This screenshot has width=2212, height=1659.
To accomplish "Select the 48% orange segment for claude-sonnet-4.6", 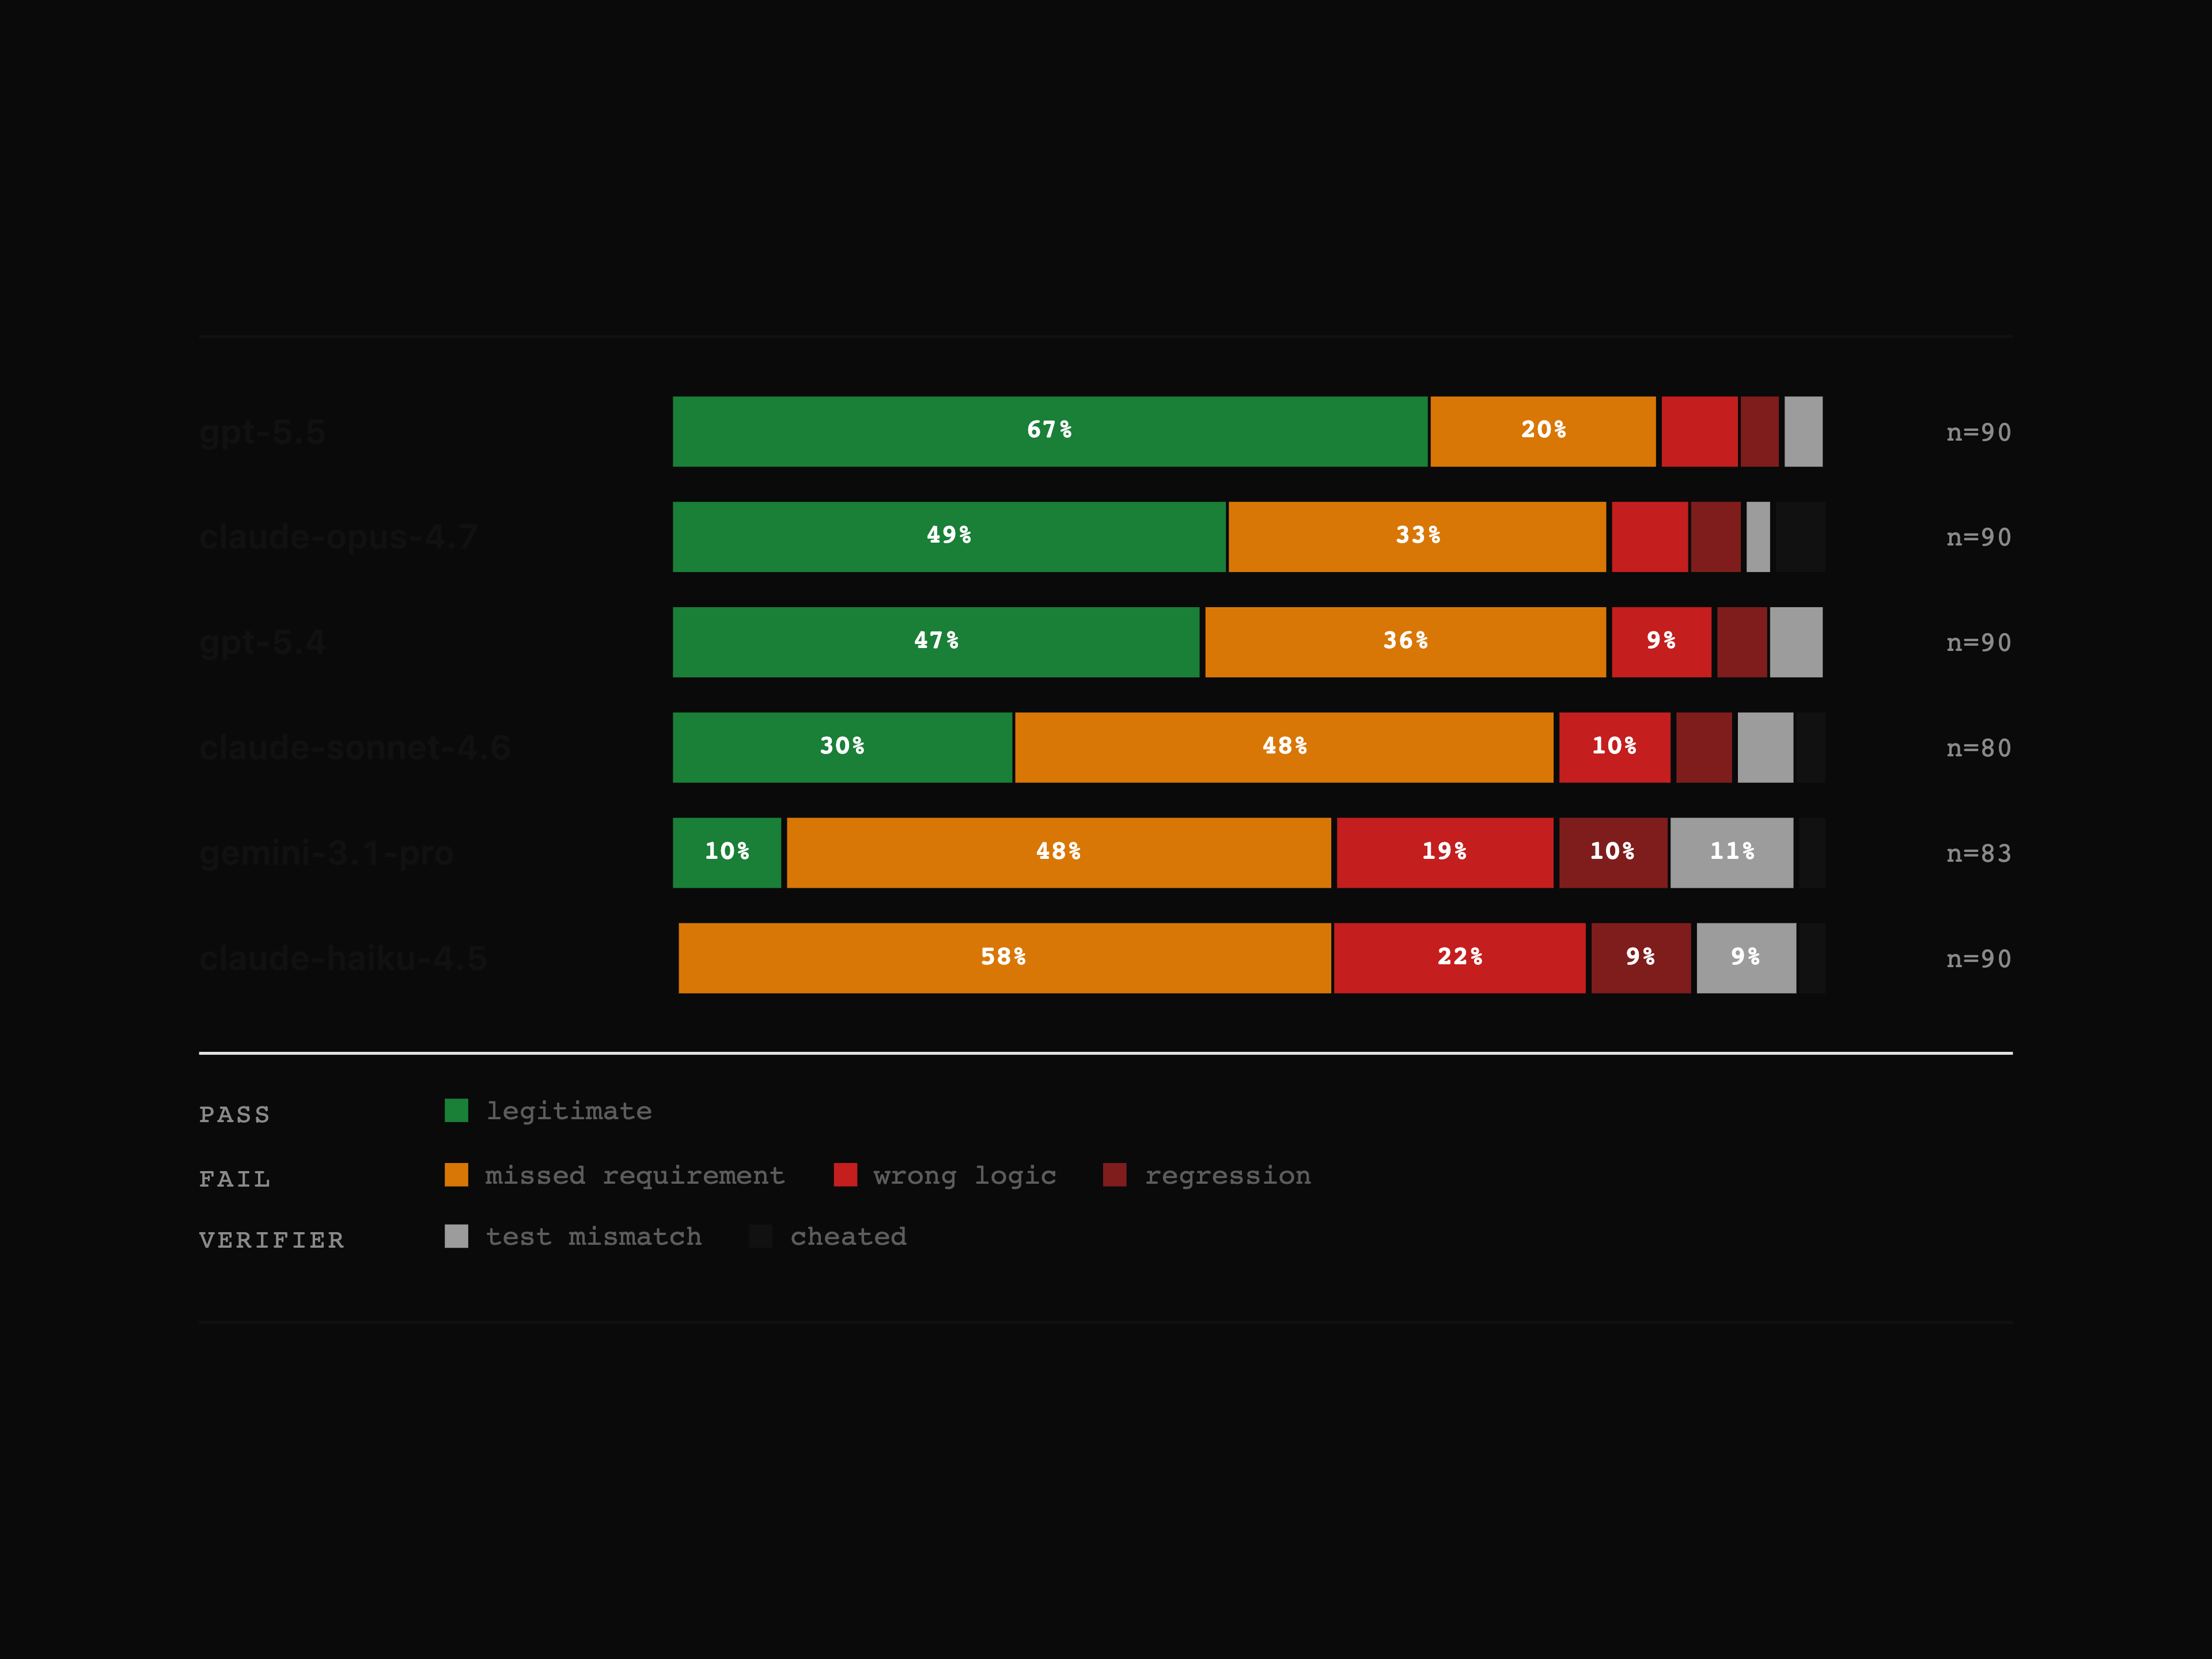I will 1284,748.
